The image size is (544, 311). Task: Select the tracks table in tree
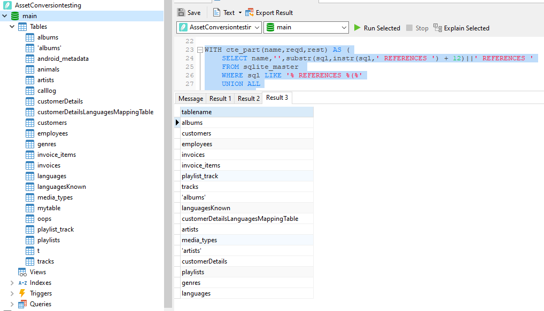(x=45, y=261)
